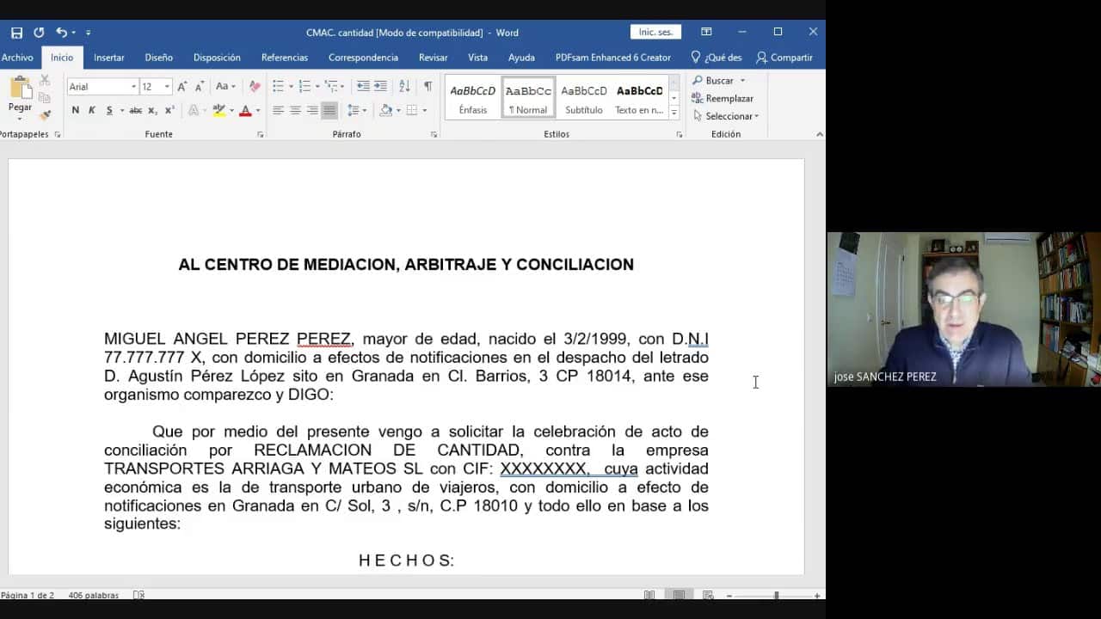The height and width of the screenshot is (619, 1101).
Task: Decrease font size with the small A icon
Action: point(199,87)
